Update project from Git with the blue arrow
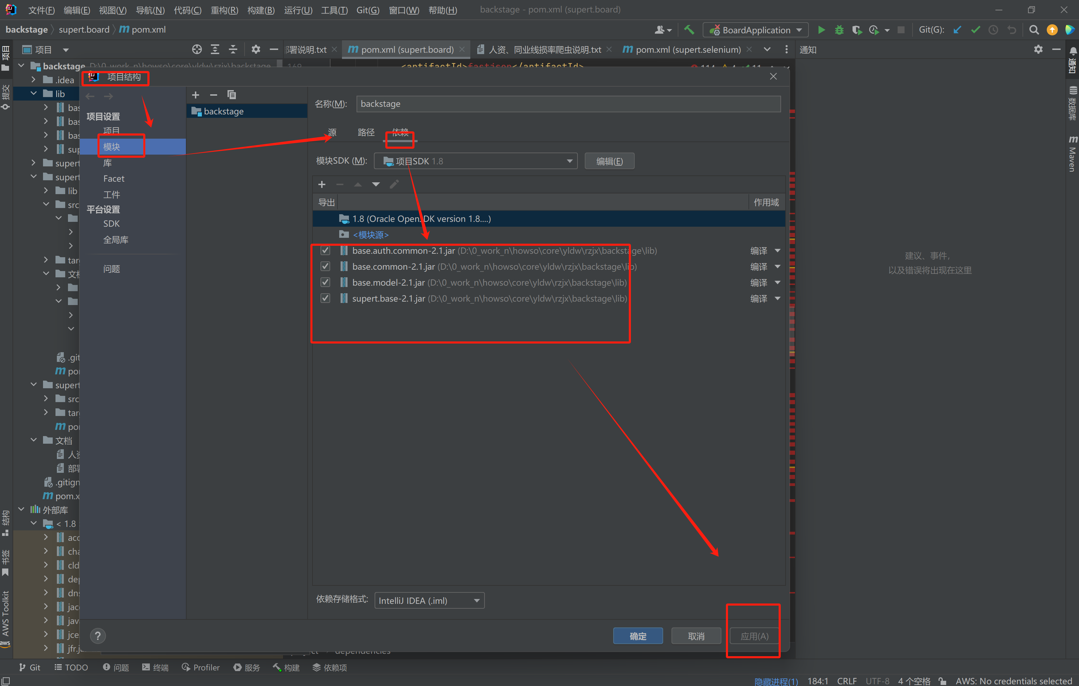The image size is (1079, 686). click(x=958, y=30)
